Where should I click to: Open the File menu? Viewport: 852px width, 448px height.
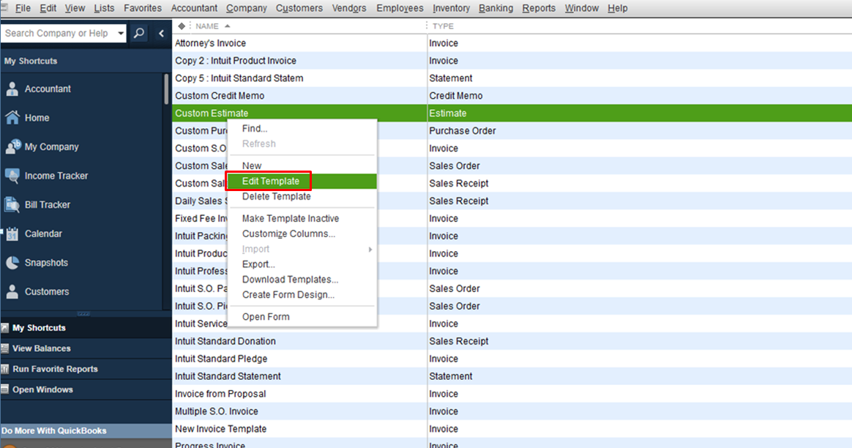click(23, 8)
